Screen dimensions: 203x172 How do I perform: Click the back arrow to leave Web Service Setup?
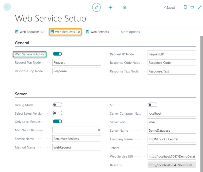[x=7, y=7]
